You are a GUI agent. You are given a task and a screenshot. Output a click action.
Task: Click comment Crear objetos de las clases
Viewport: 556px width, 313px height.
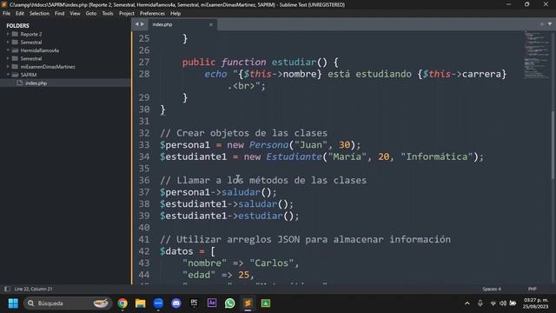click(243, 133)
